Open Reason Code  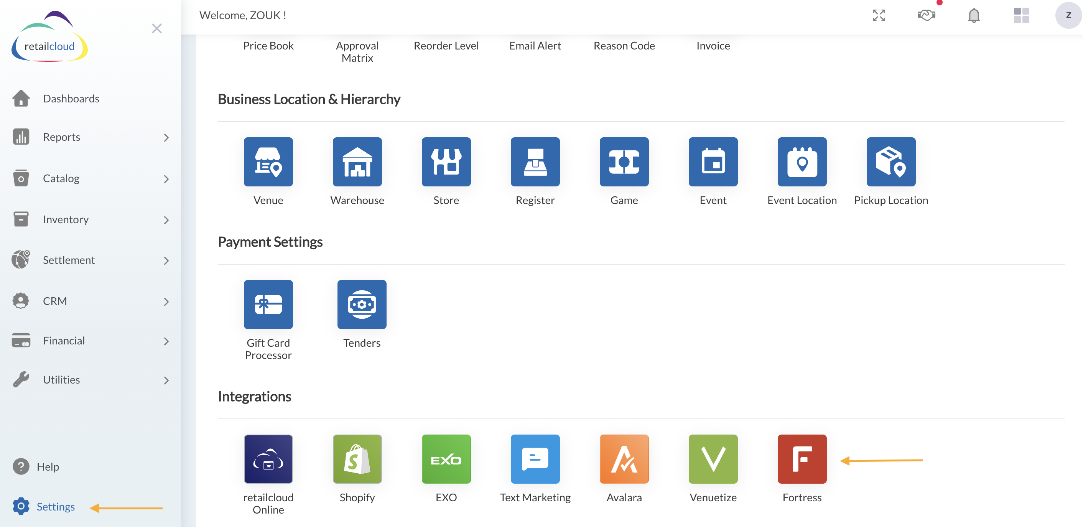(x=624, y=45)
